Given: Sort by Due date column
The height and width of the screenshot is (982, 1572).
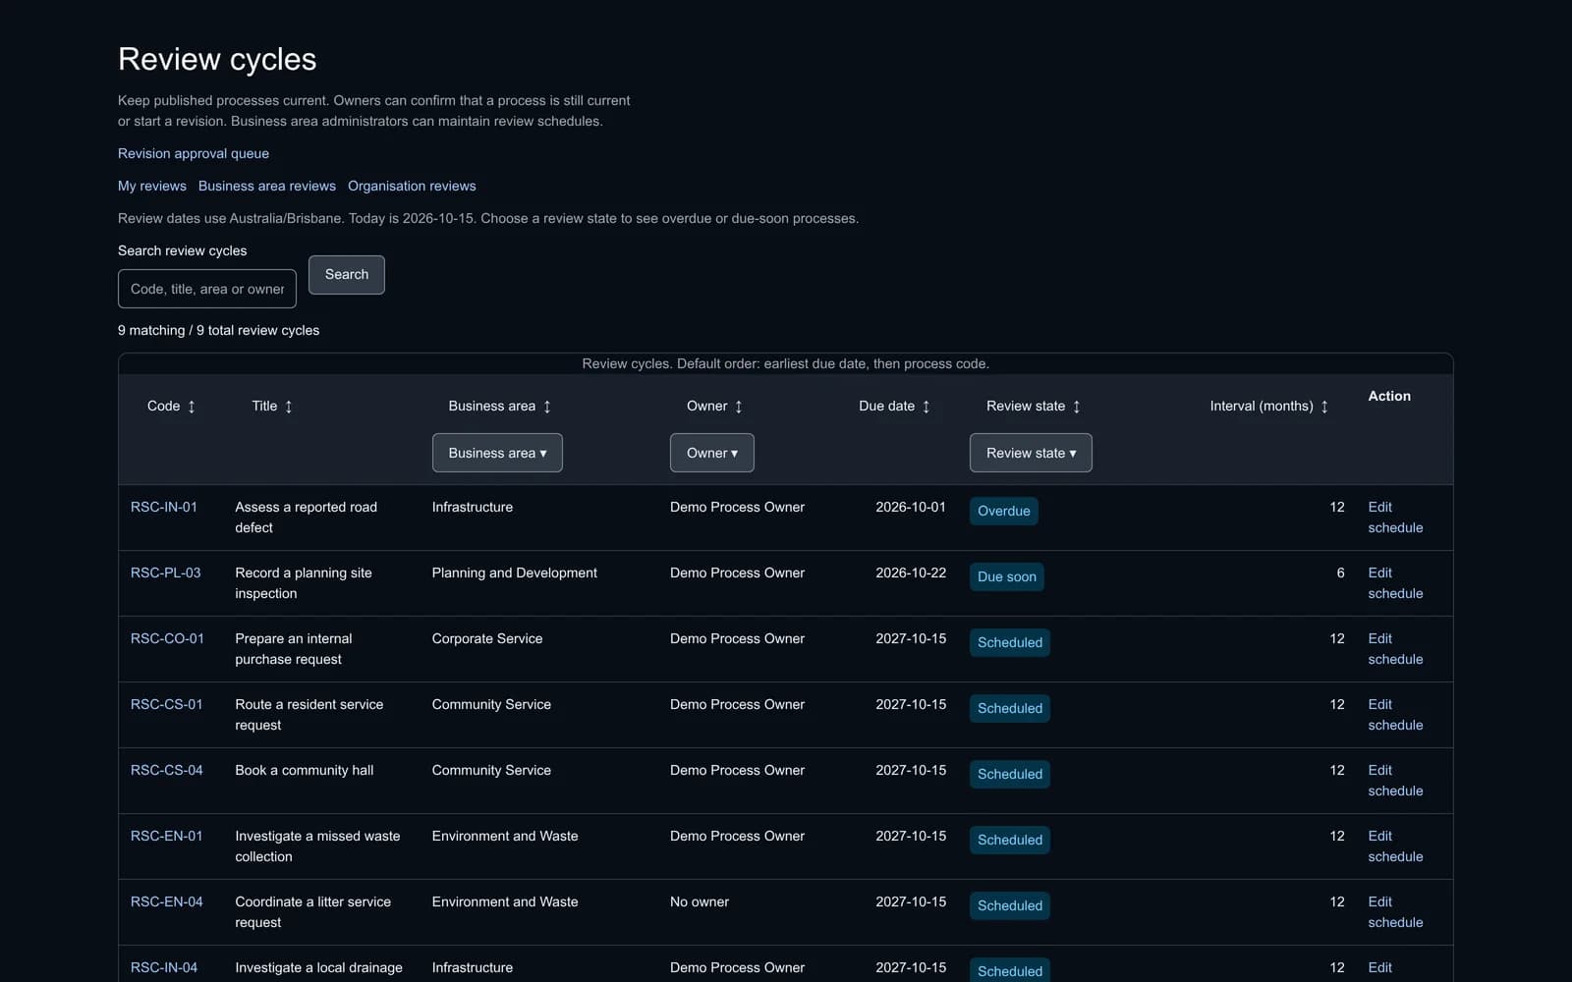Looking at the screenshot, I should pyautogui.click(x=894, y=407).
